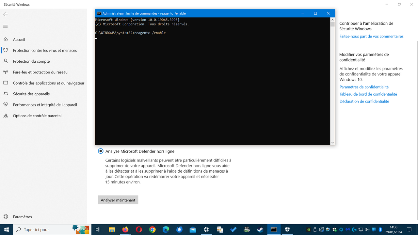Click the "Analyser maintenant" button
This screenshot has width=418, height=235.
click(x=118, y=200)
